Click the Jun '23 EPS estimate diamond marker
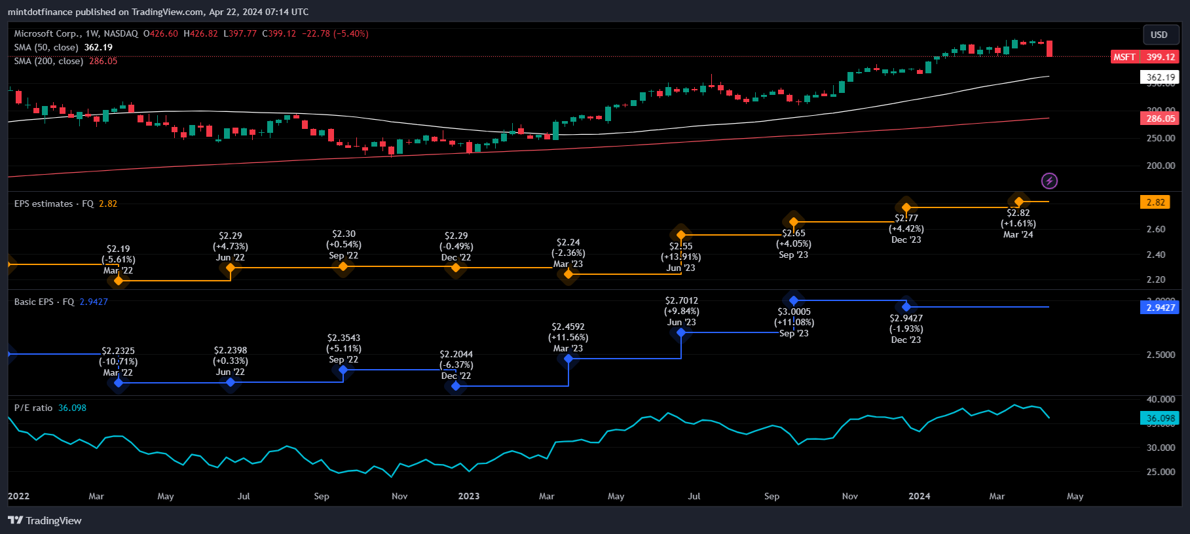The image size is (1190, 534). (681, 235)
